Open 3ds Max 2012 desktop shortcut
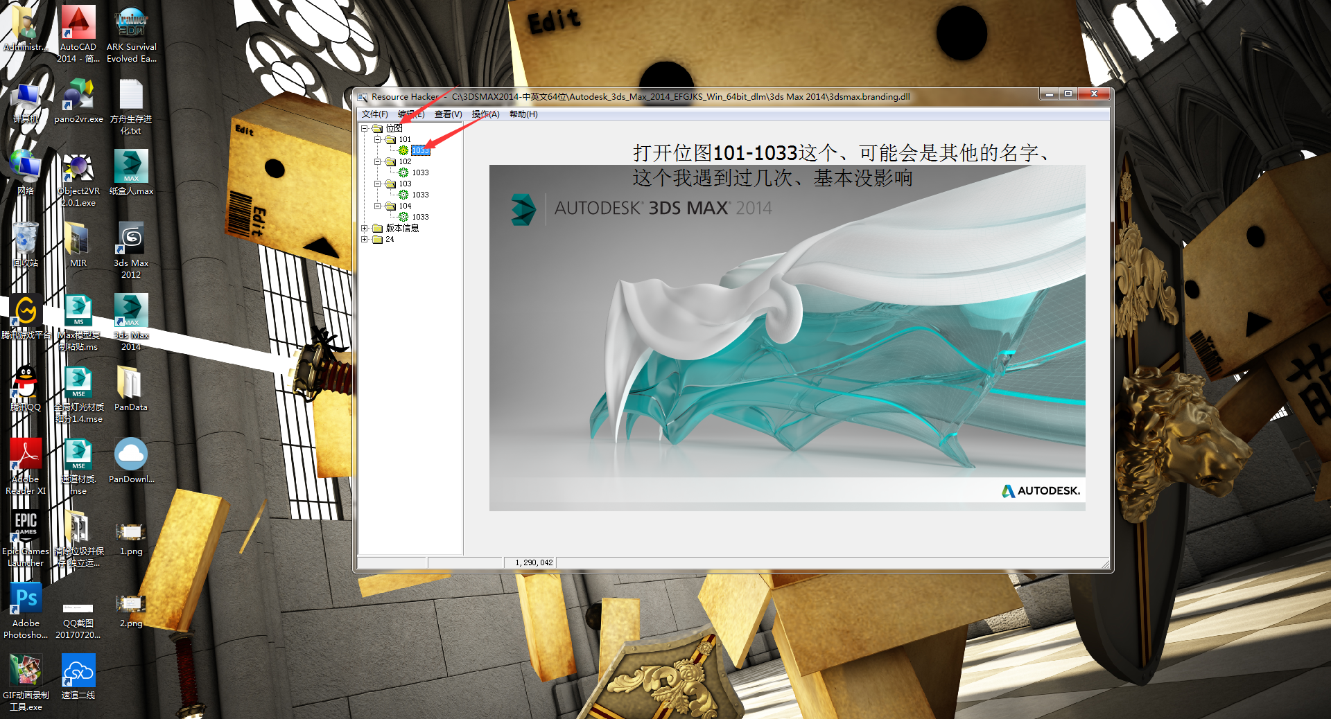 (x=131, y=251)
